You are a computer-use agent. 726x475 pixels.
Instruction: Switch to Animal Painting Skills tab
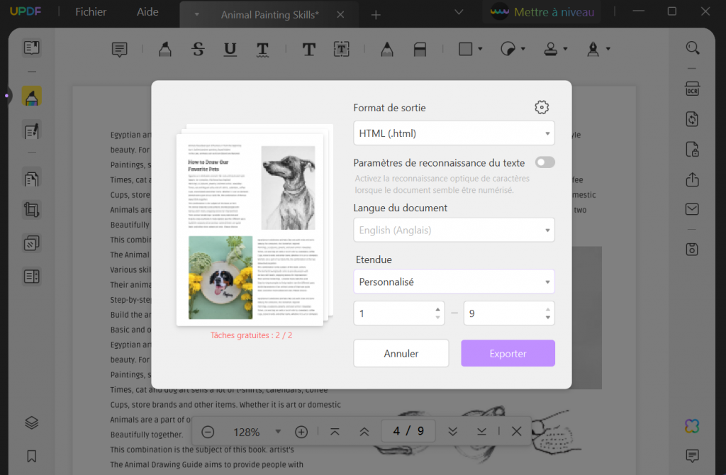(x=269, y=15)
